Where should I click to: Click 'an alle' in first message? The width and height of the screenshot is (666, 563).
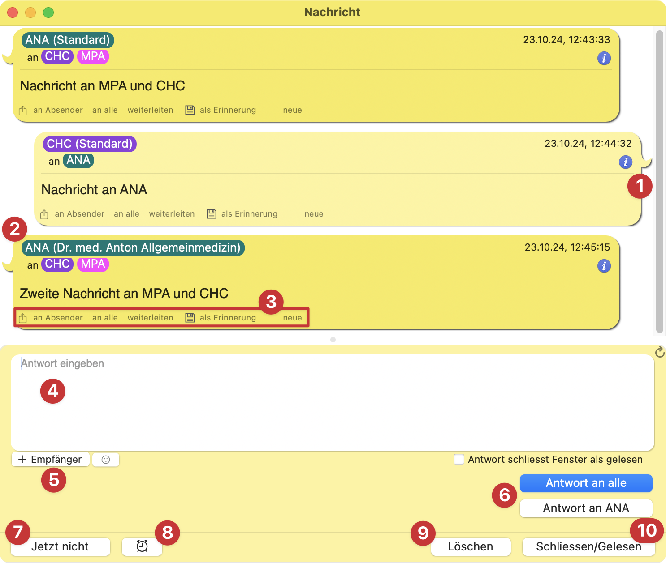click(105, 110)
